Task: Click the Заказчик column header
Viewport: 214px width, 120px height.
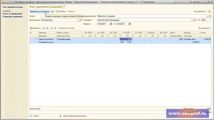Action: point(47,33)
